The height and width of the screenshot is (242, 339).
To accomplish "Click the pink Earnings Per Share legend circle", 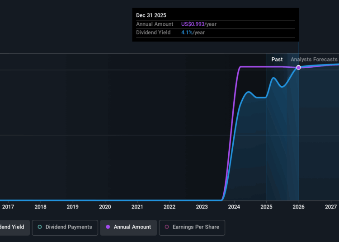I will click(167, 227).
